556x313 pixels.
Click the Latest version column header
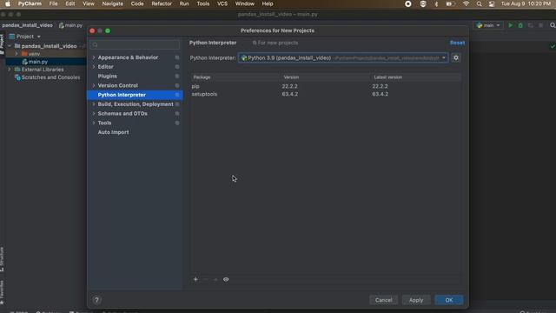click(417, 77)
